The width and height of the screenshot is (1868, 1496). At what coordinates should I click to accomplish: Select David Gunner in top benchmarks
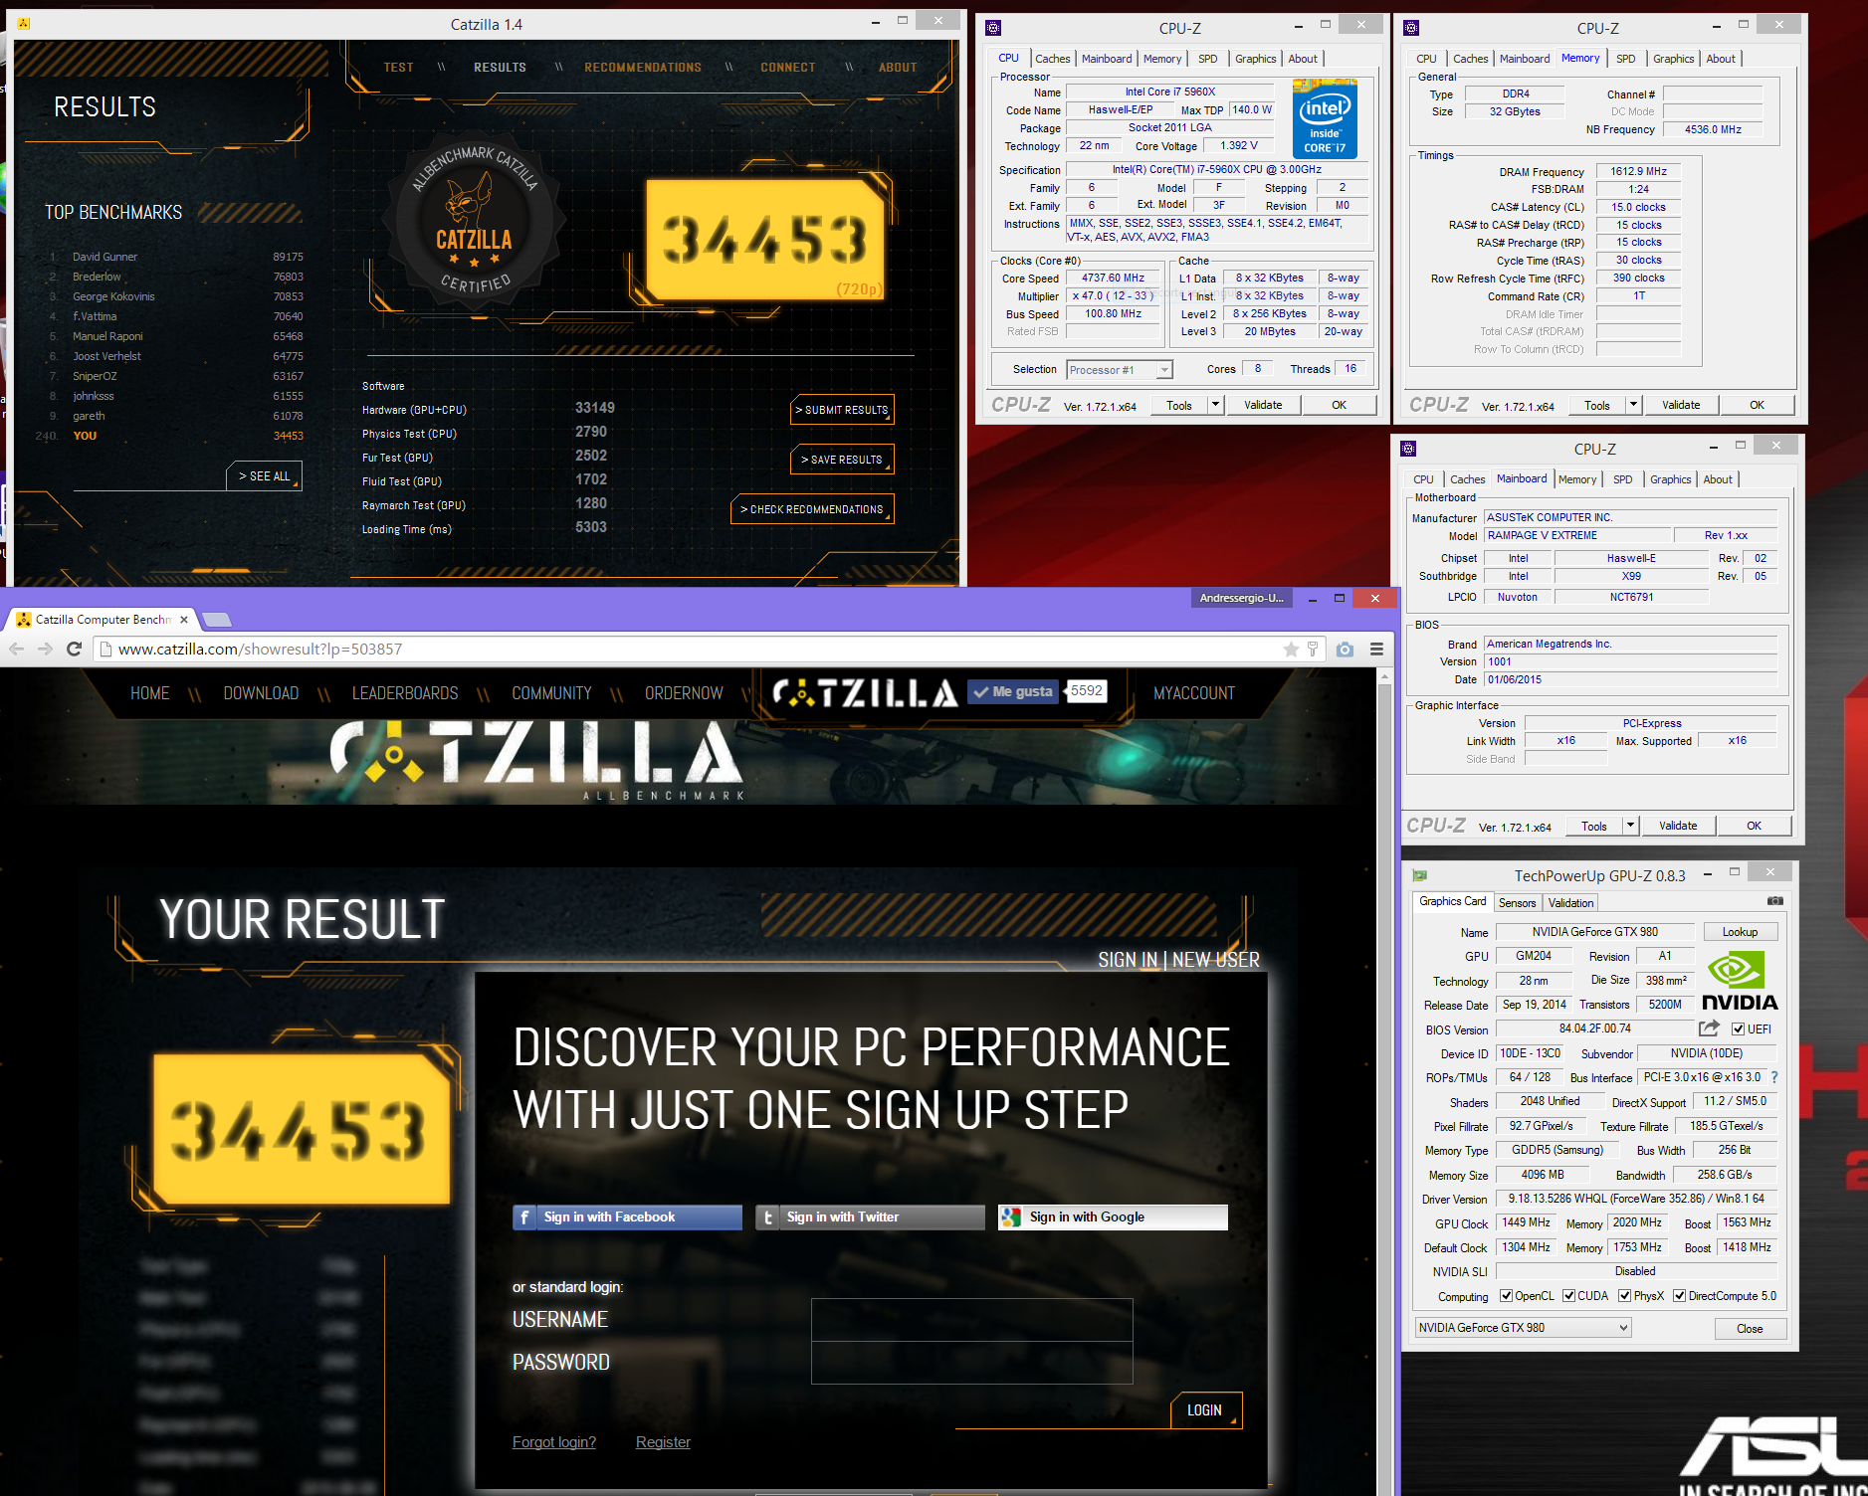pyautogui.click(x=104, y=257)
